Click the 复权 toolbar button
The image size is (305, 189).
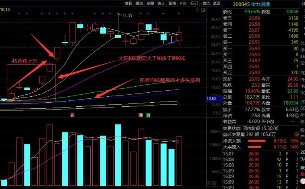click(128, 3)
